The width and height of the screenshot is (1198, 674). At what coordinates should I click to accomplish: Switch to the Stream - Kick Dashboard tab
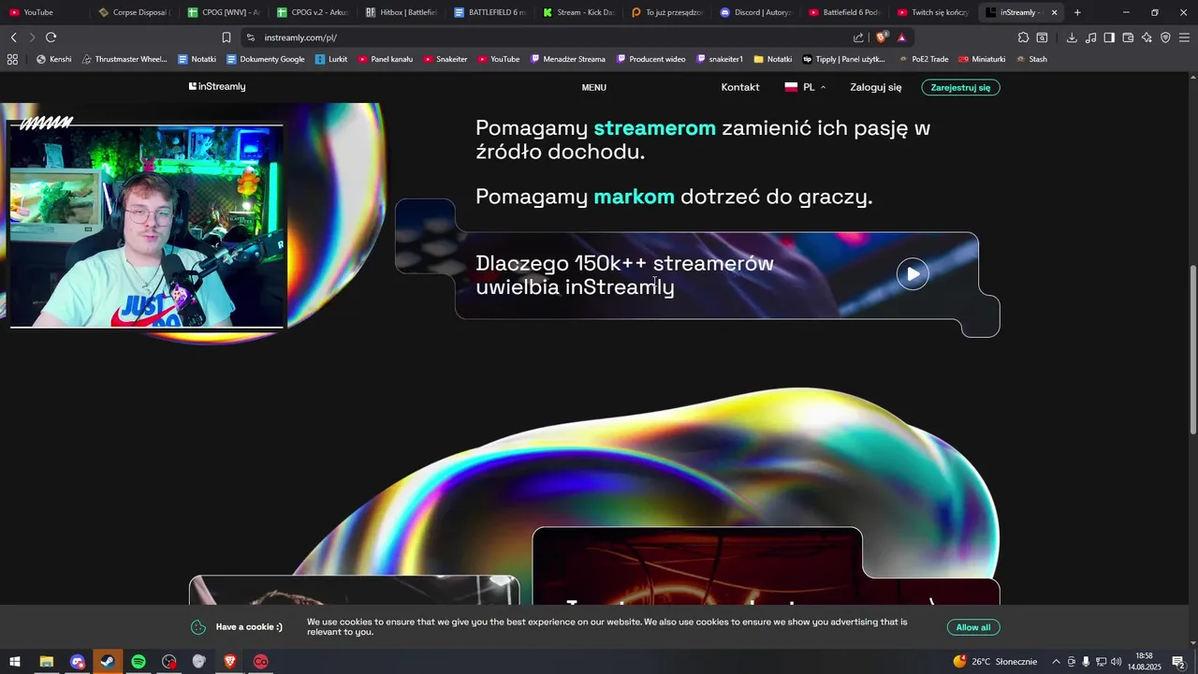(x=578, y=12)
